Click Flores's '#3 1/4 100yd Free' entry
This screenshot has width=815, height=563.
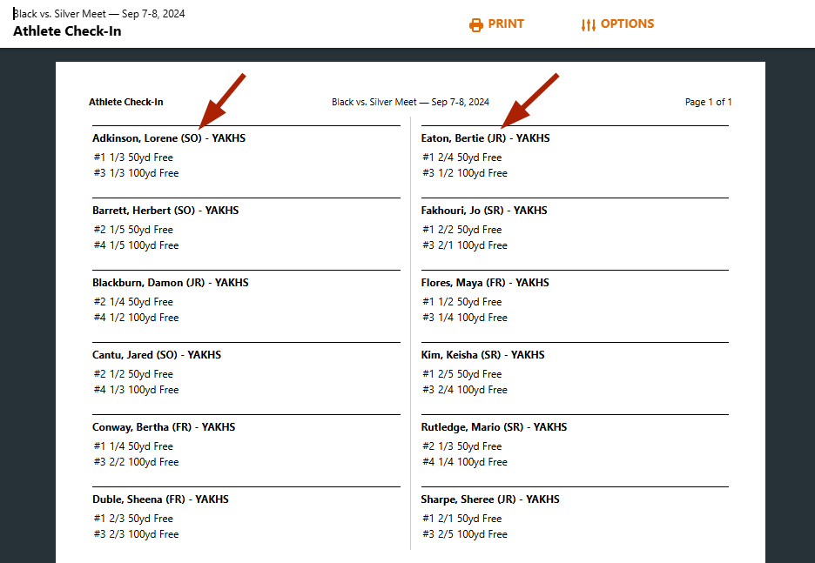465,318
